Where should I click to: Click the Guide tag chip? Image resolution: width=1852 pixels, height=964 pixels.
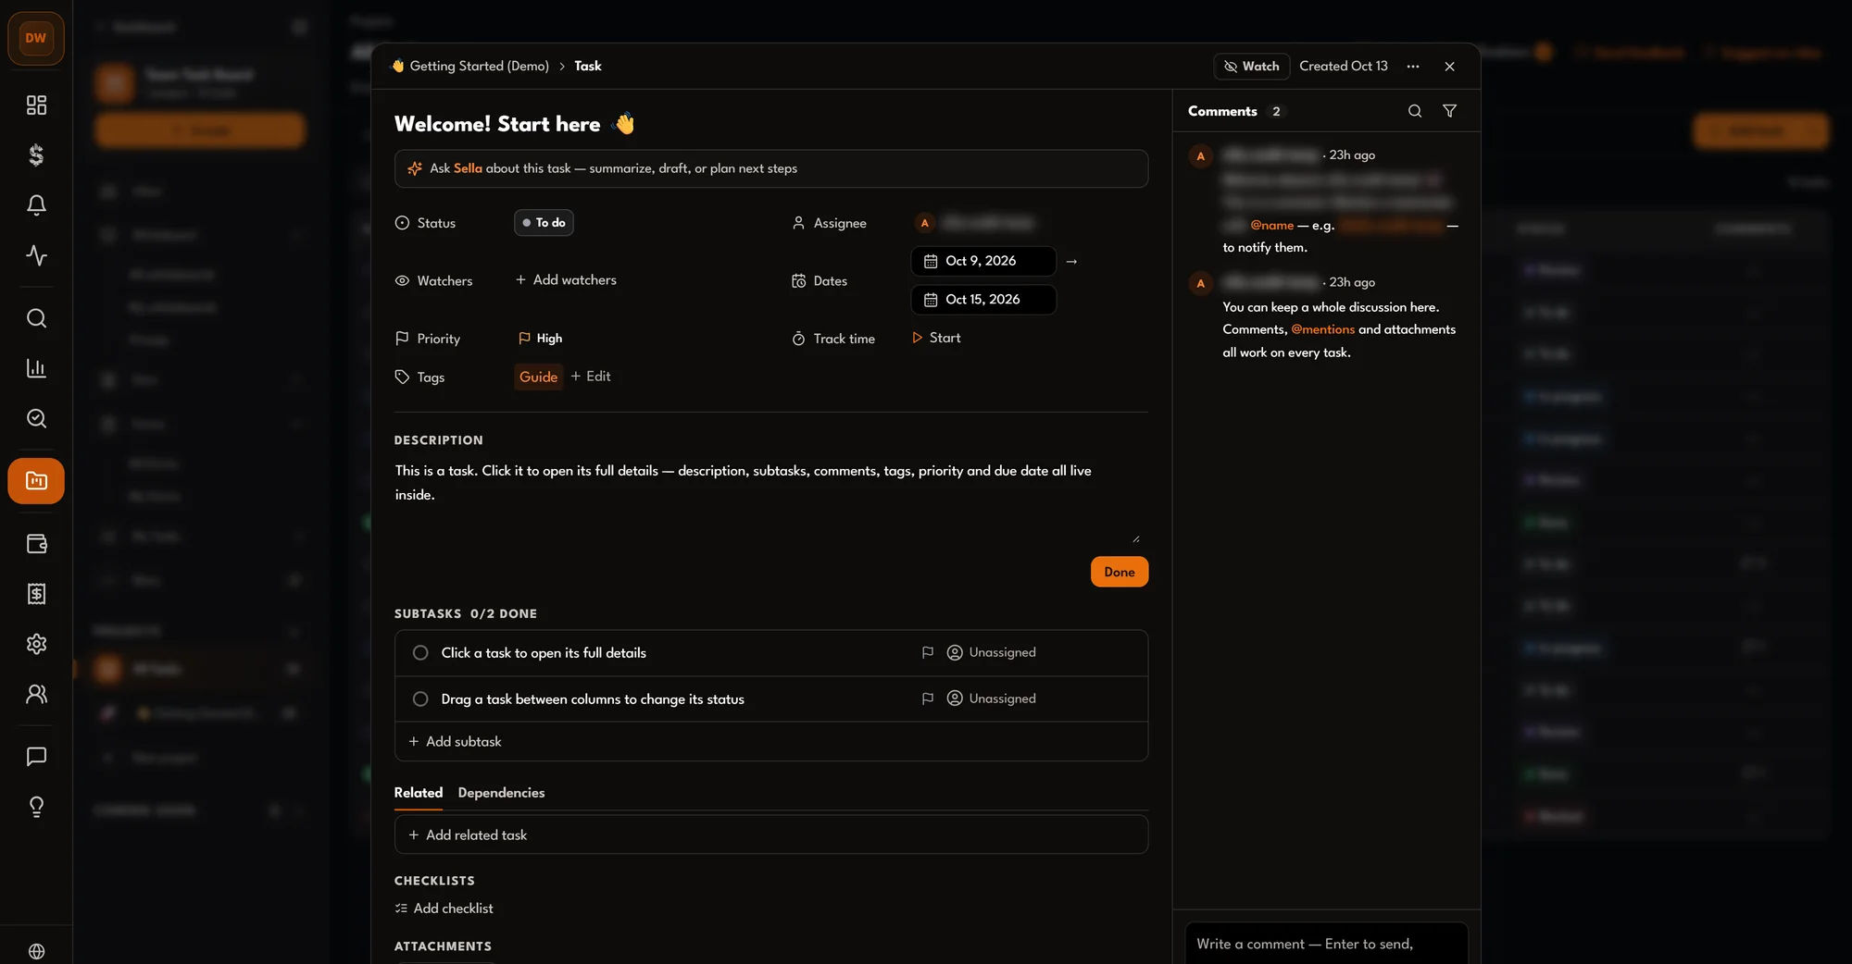click(539, 377)
